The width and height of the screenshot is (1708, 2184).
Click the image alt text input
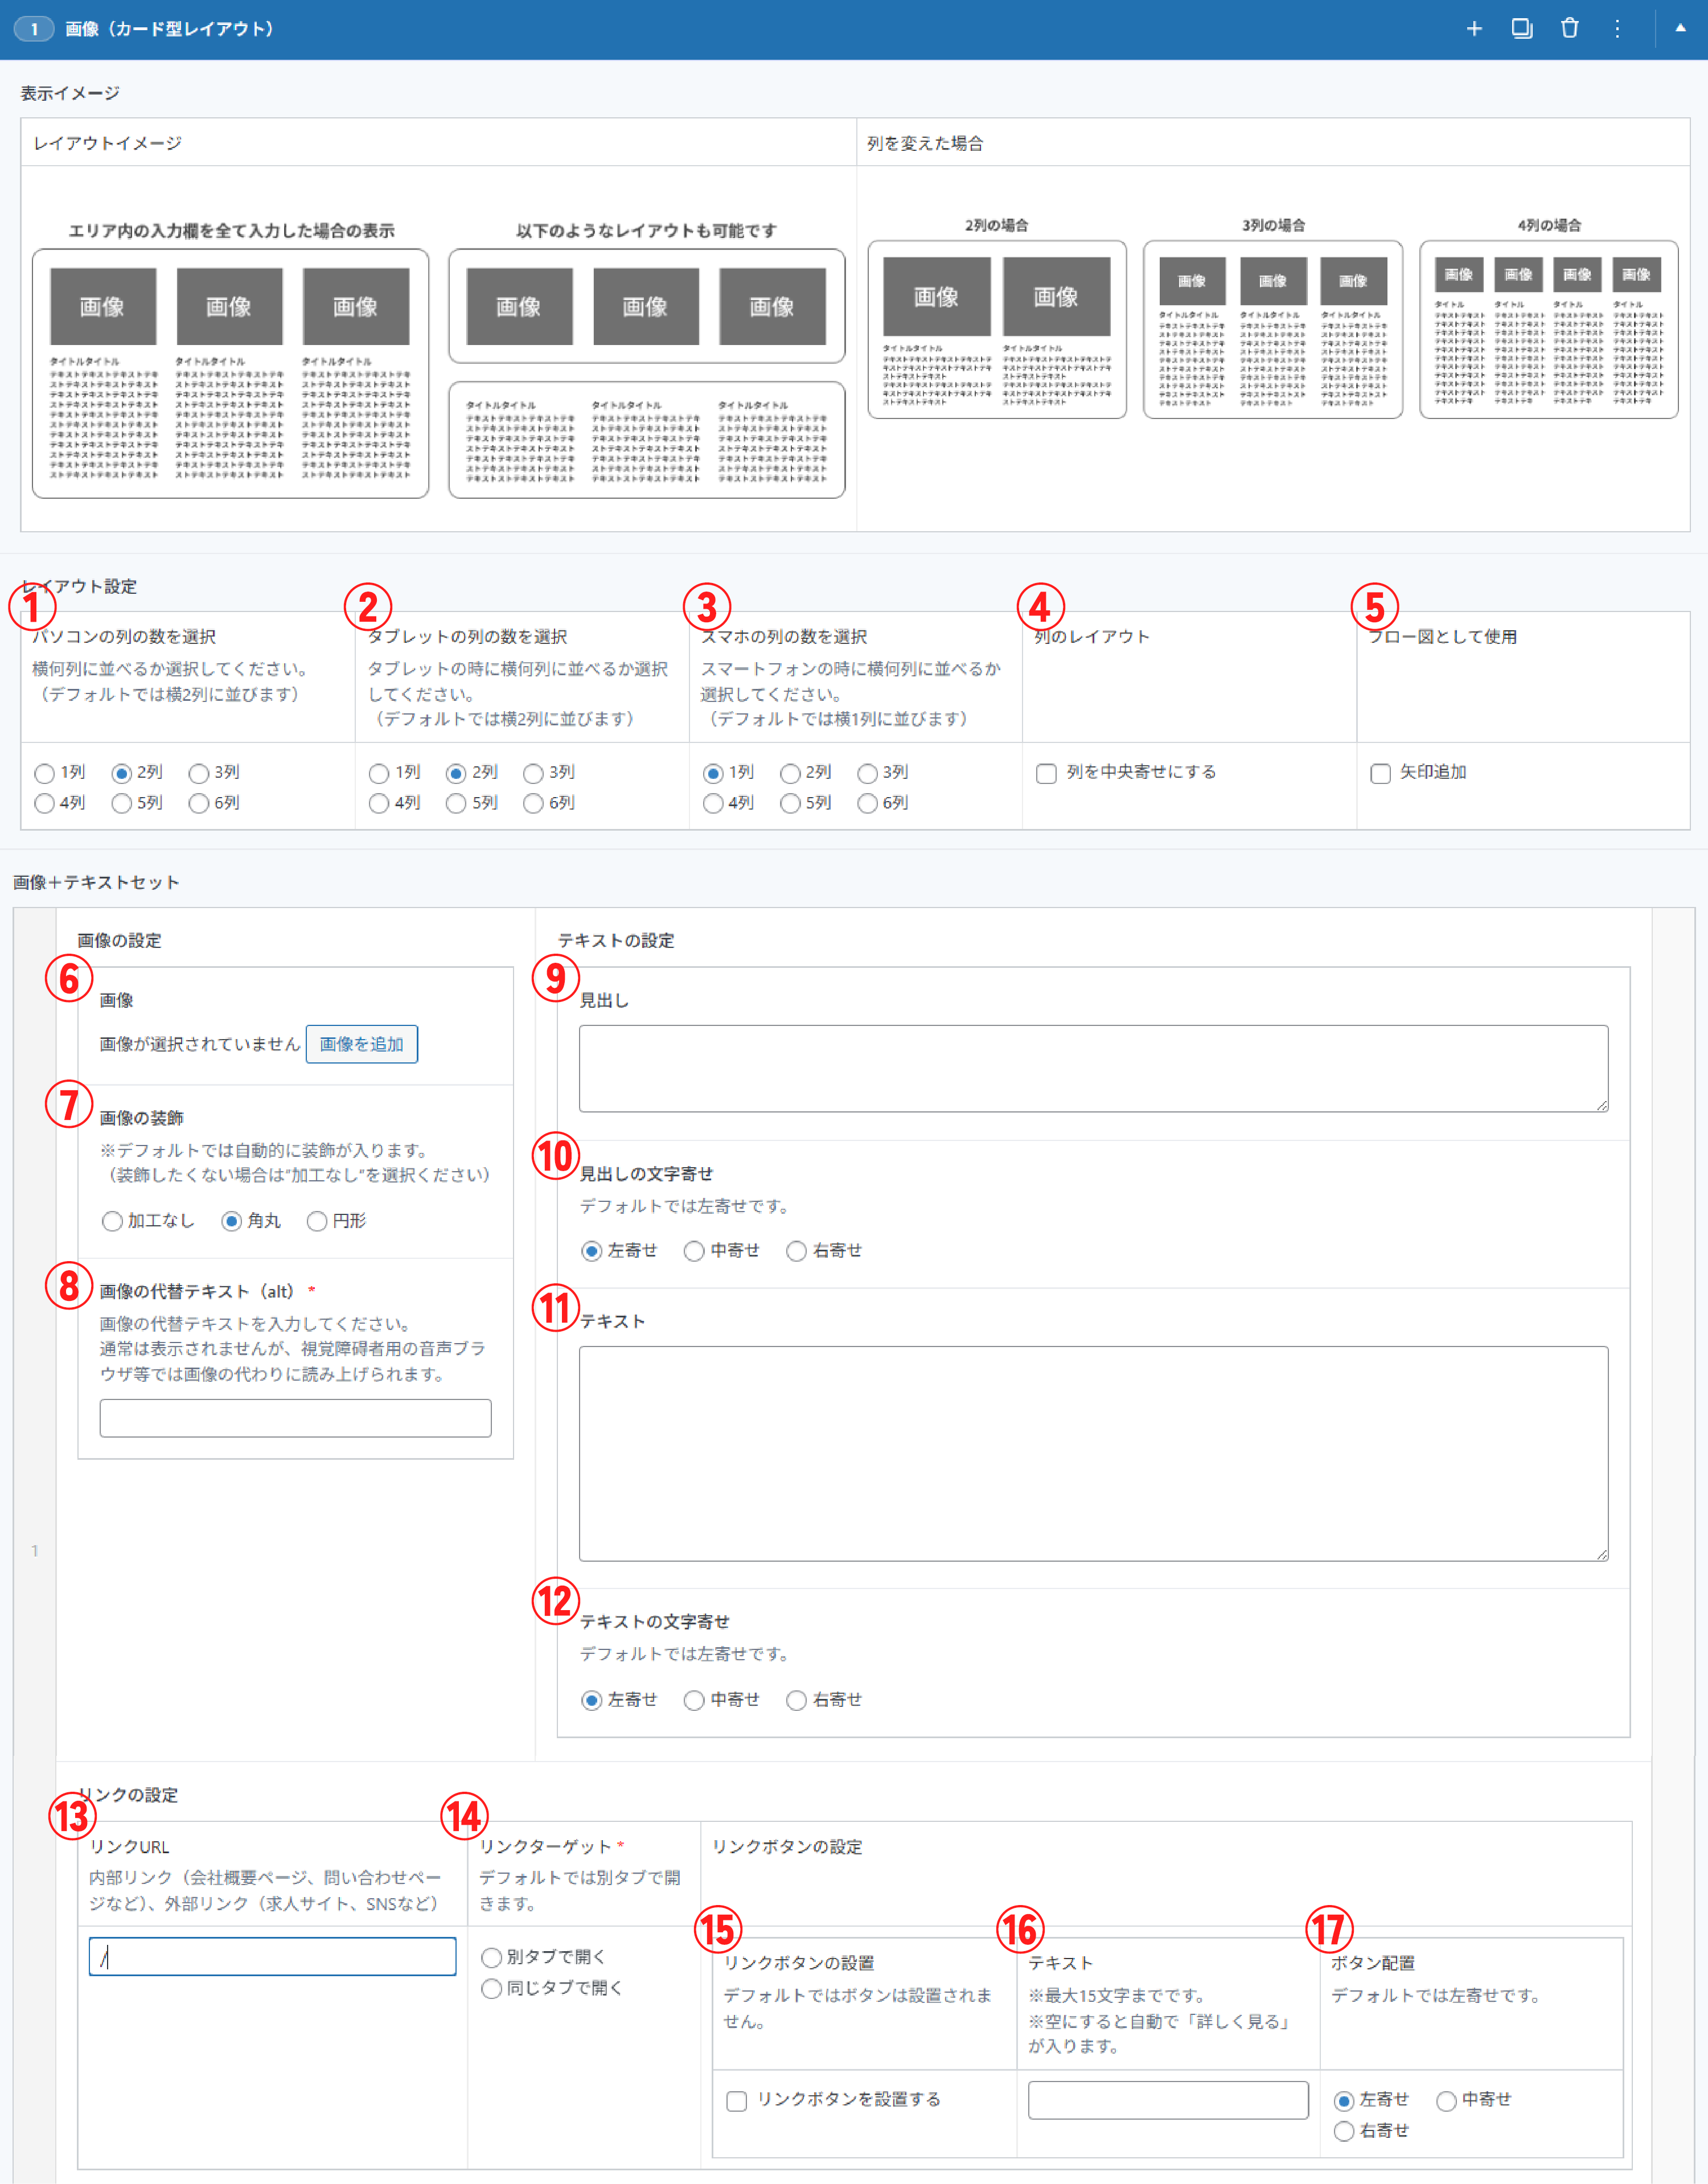295,1418
